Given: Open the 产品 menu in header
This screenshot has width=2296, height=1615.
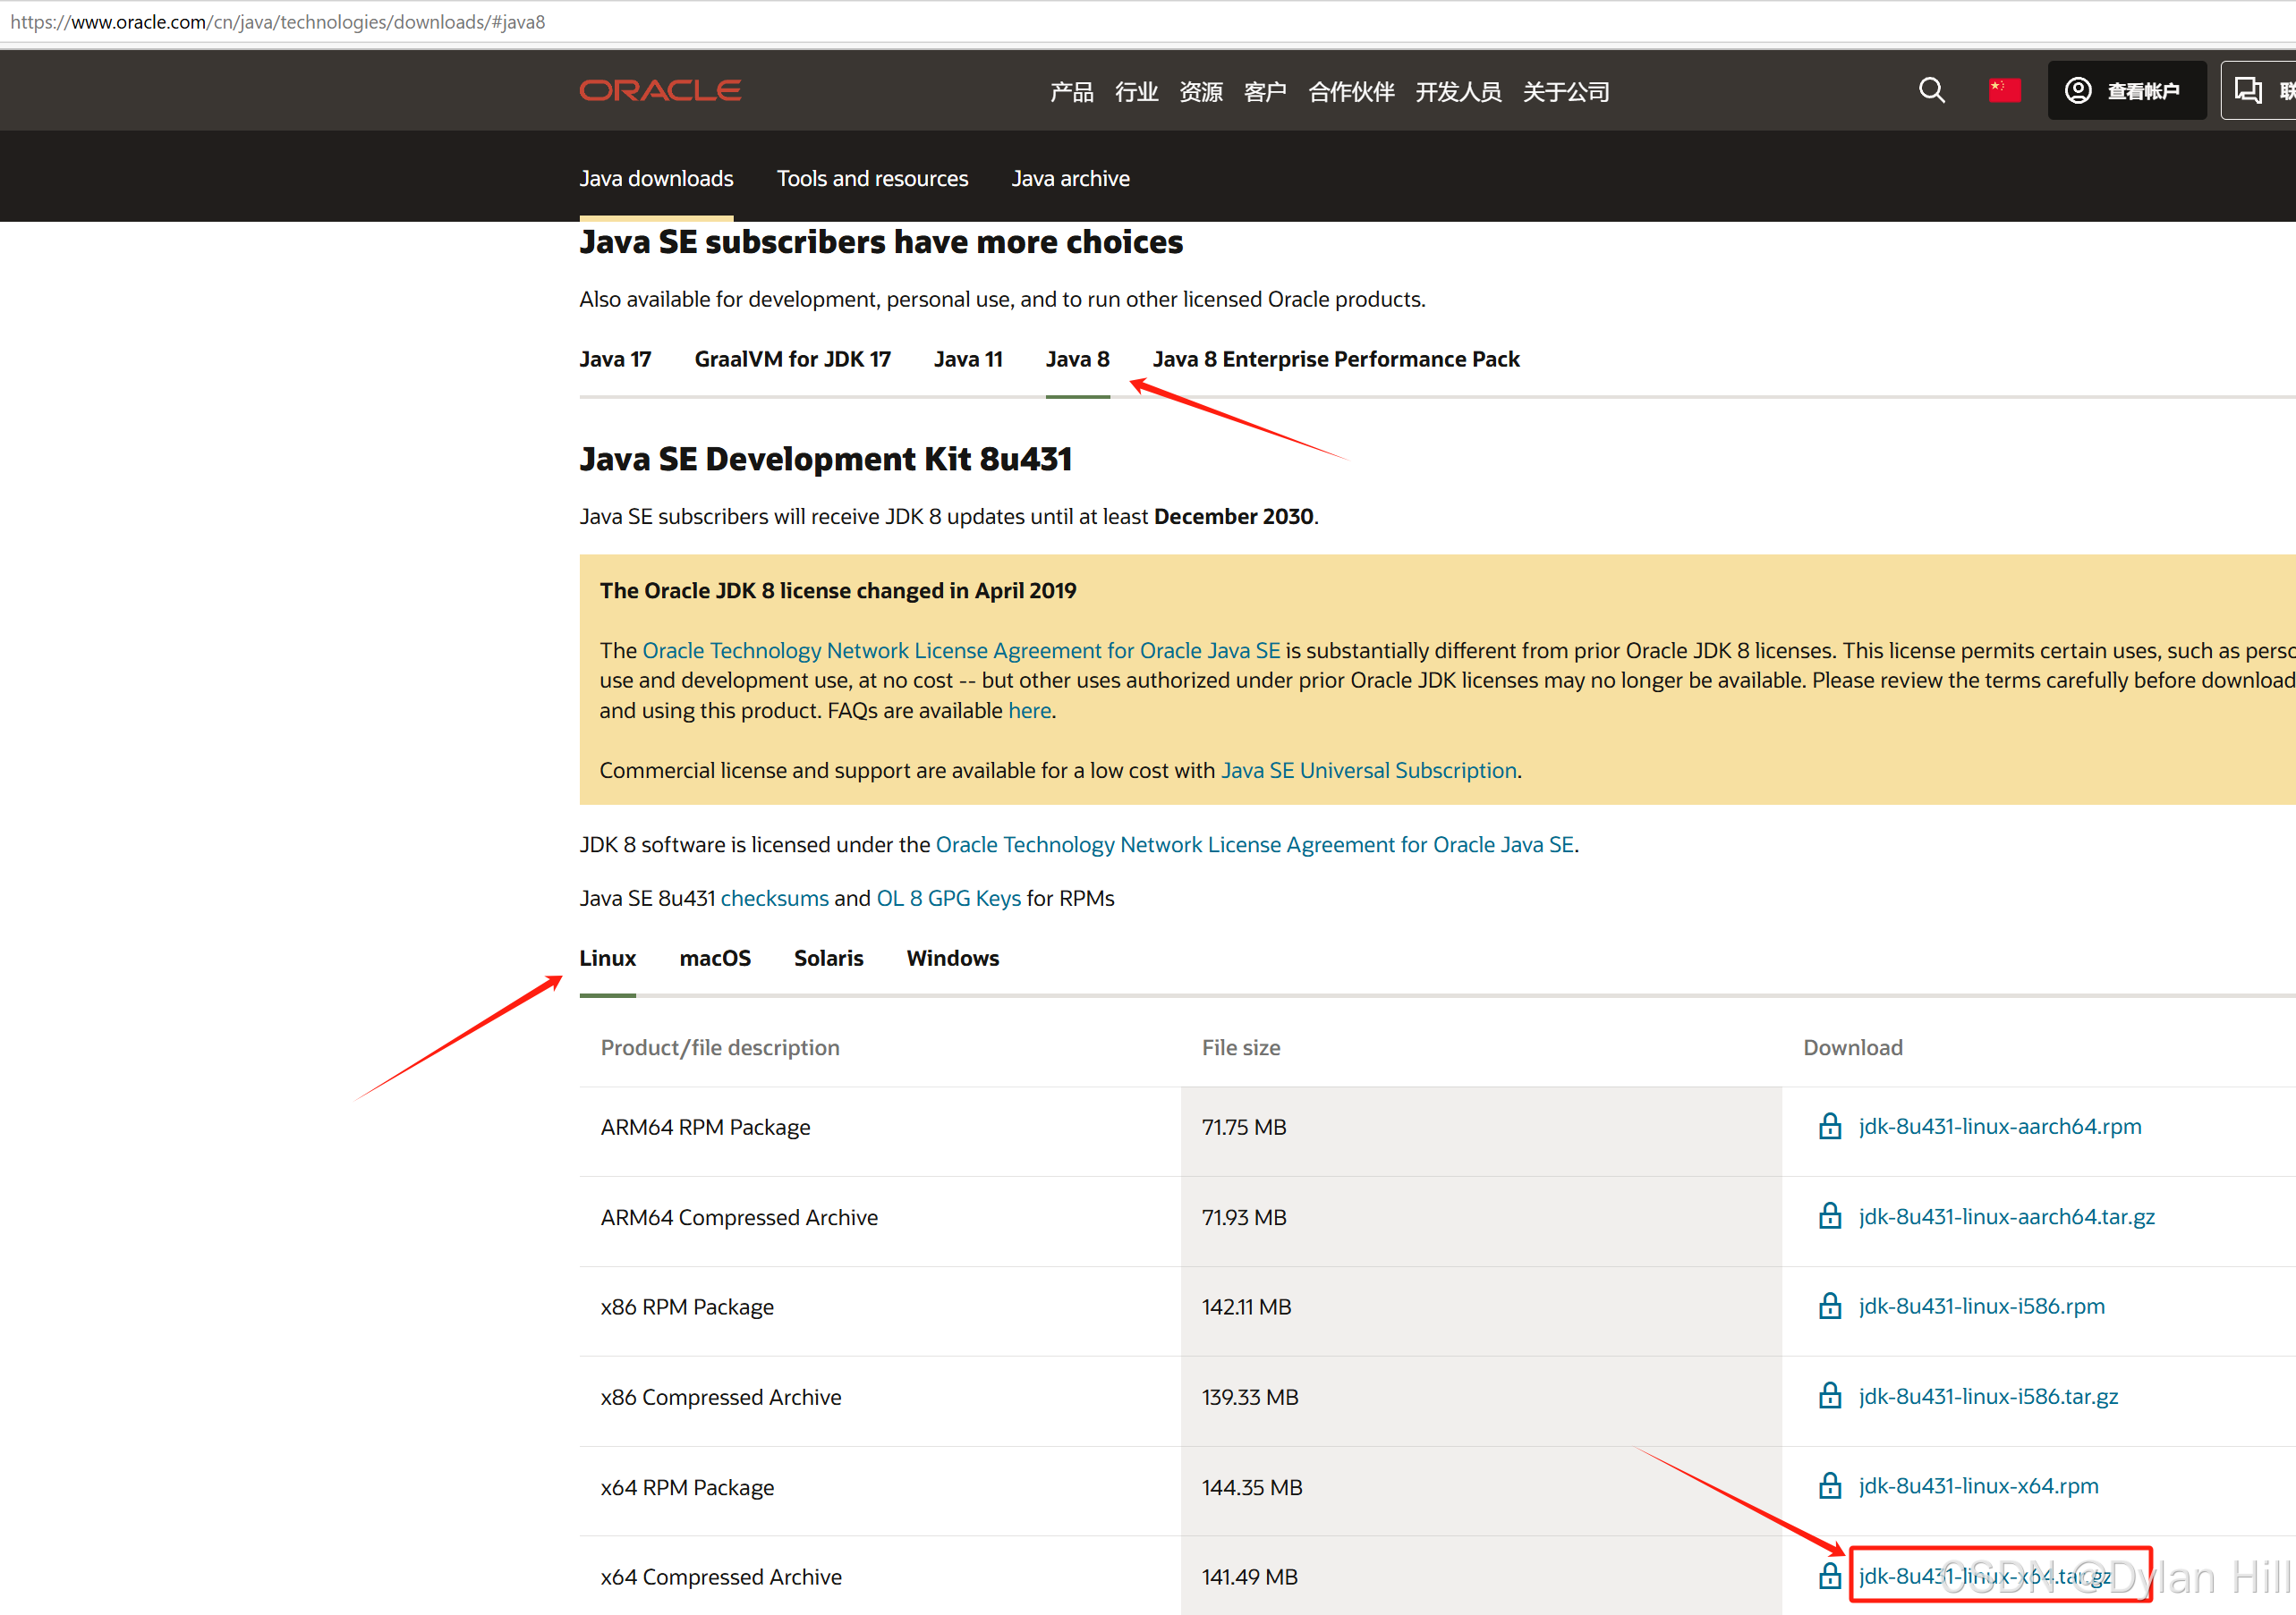Looking at the screenshot, I should pos(1071,92).
